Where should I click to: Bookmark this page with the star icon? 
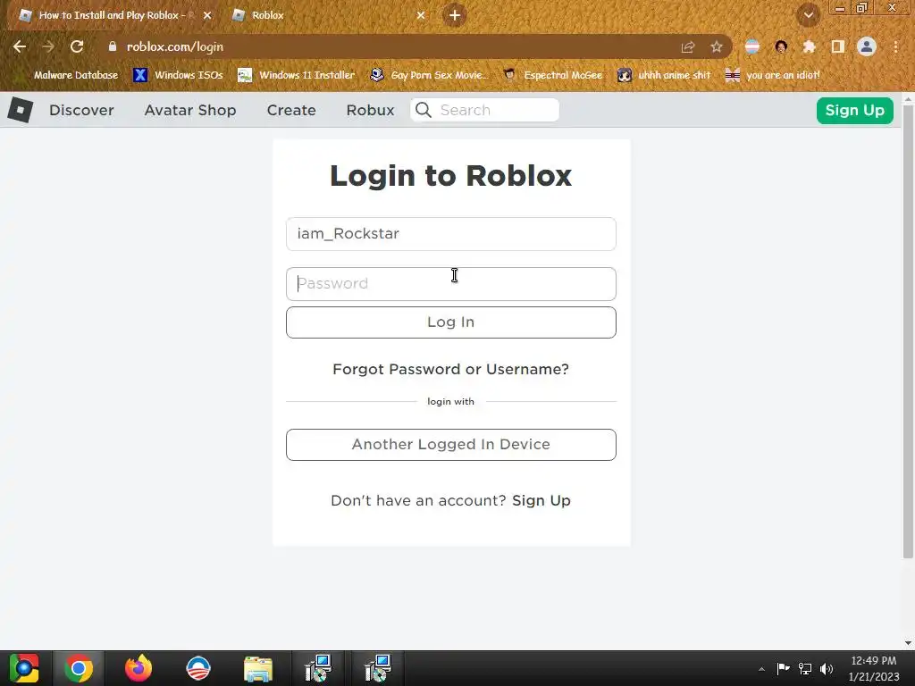717,47
